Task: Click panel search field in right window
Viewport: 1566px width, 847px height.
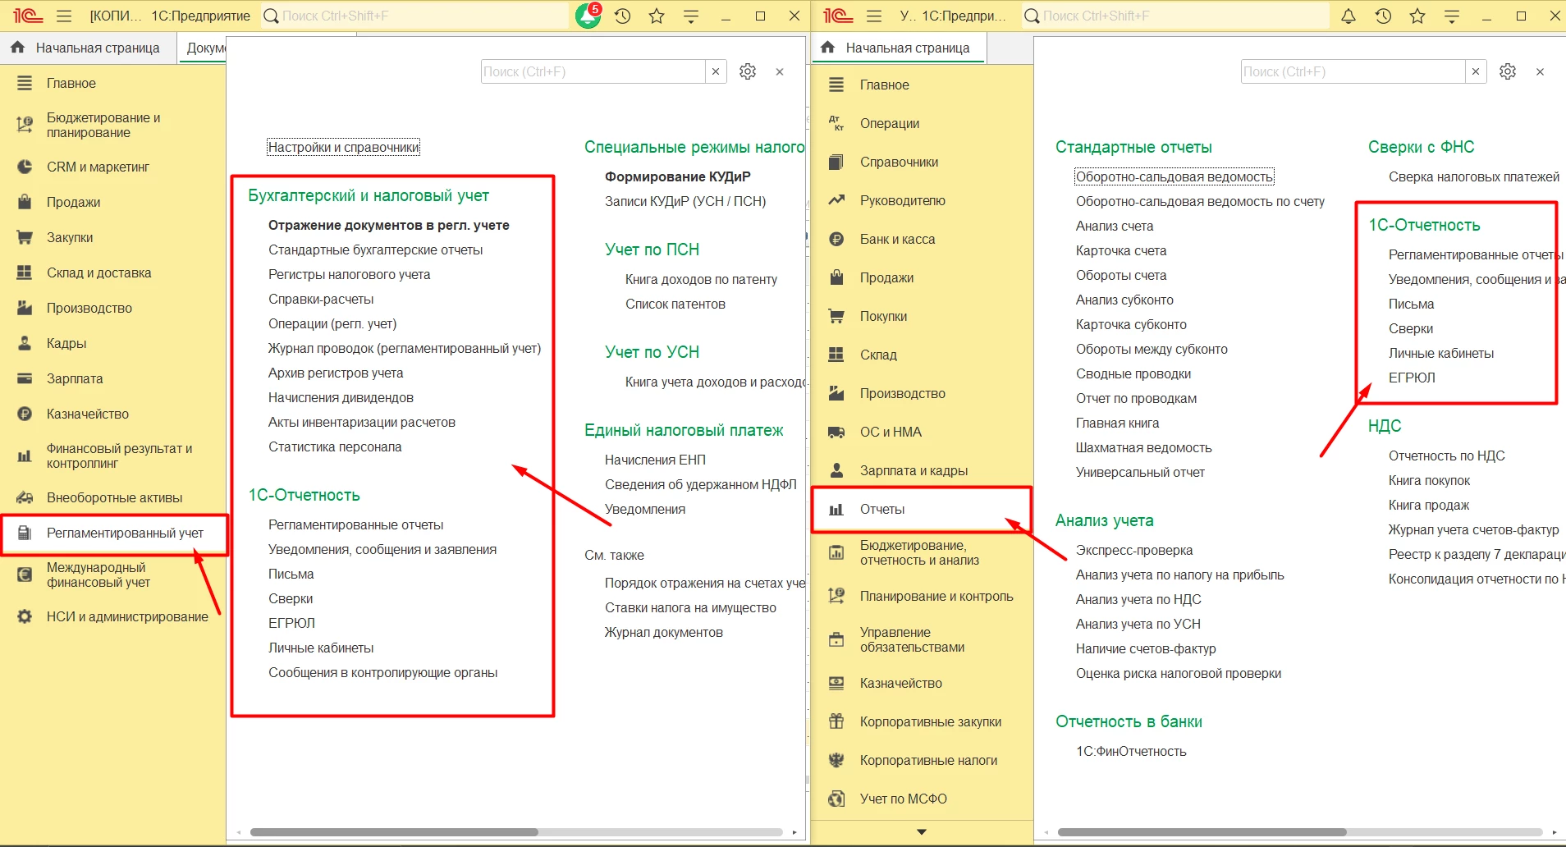Action: [x=1353, y=71]
